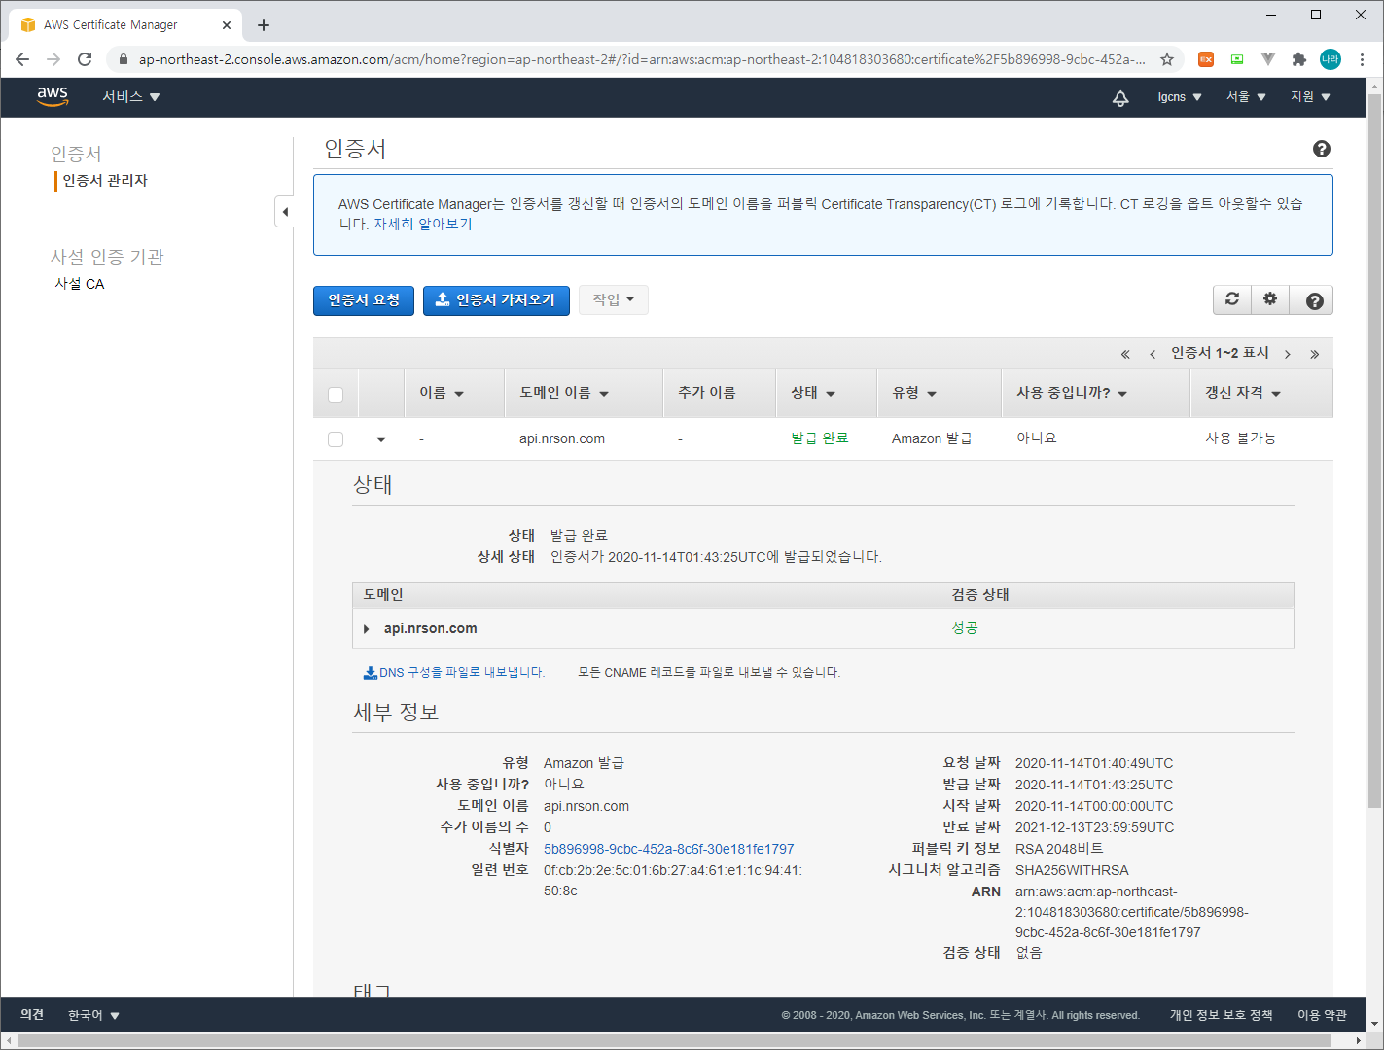Go to last page of certificates
This screenshot has width=1384, height=1050.
point(1314,354)
